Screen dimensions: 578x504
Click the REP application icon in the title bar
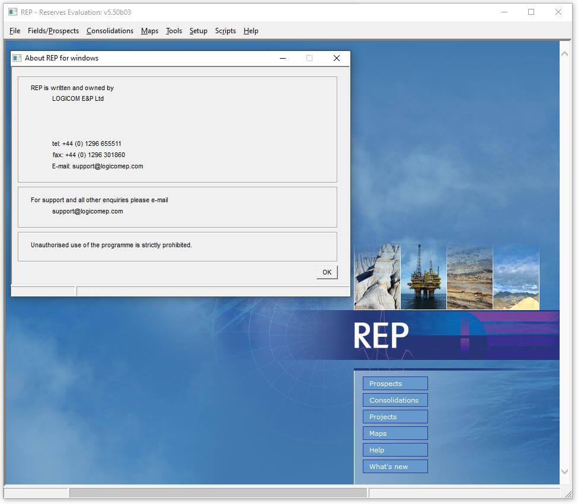pyautogui.click(x=13, y=12)
